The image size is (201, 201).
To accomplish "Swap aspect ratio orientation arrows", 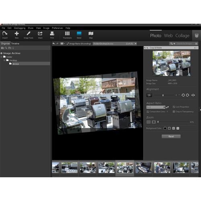I will point(167,107).
